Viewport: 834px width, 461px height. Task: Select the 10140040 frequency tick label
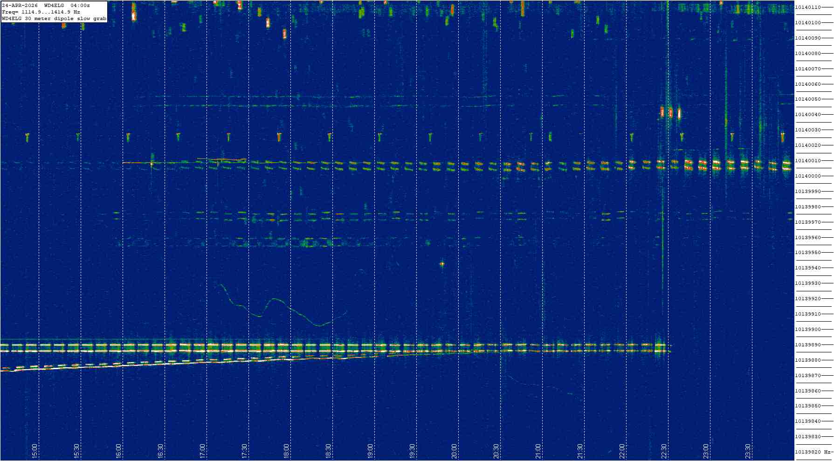click(808, 115)
